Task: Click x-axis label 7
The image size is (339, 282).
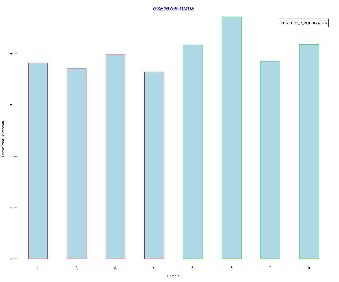Action: 270,268
